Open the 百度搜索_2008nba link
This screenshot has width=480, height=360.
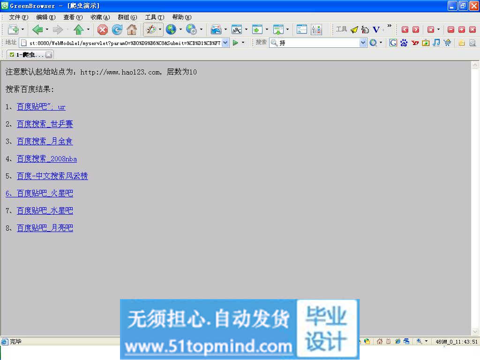[x=47, y=159]
